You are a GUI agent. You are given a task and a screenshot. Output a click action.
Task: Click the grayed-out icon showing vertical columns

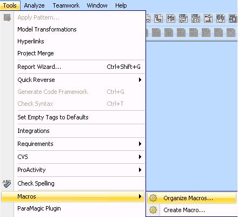156,33
